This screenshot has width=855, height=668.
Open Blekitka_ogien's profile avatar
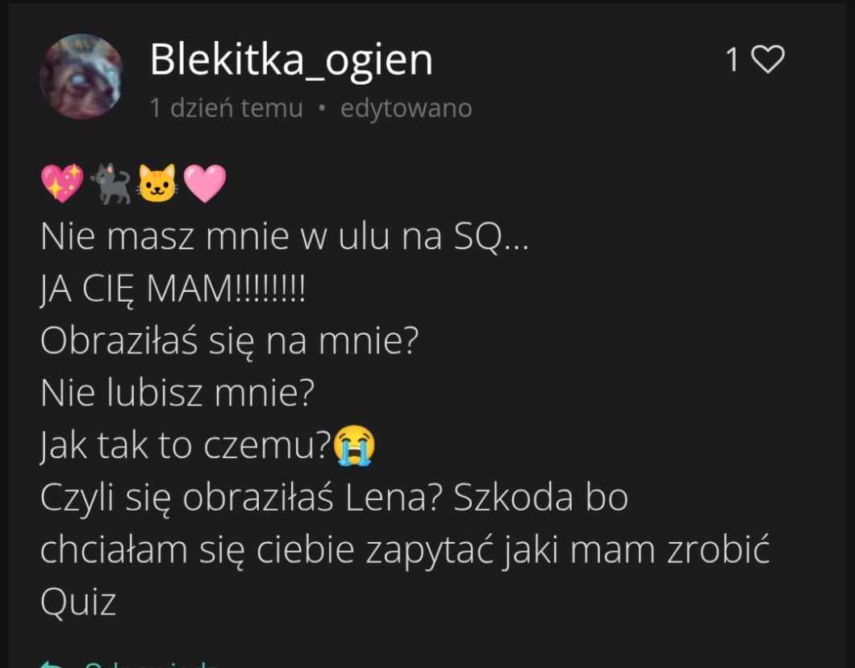click(x=81, y=77)
